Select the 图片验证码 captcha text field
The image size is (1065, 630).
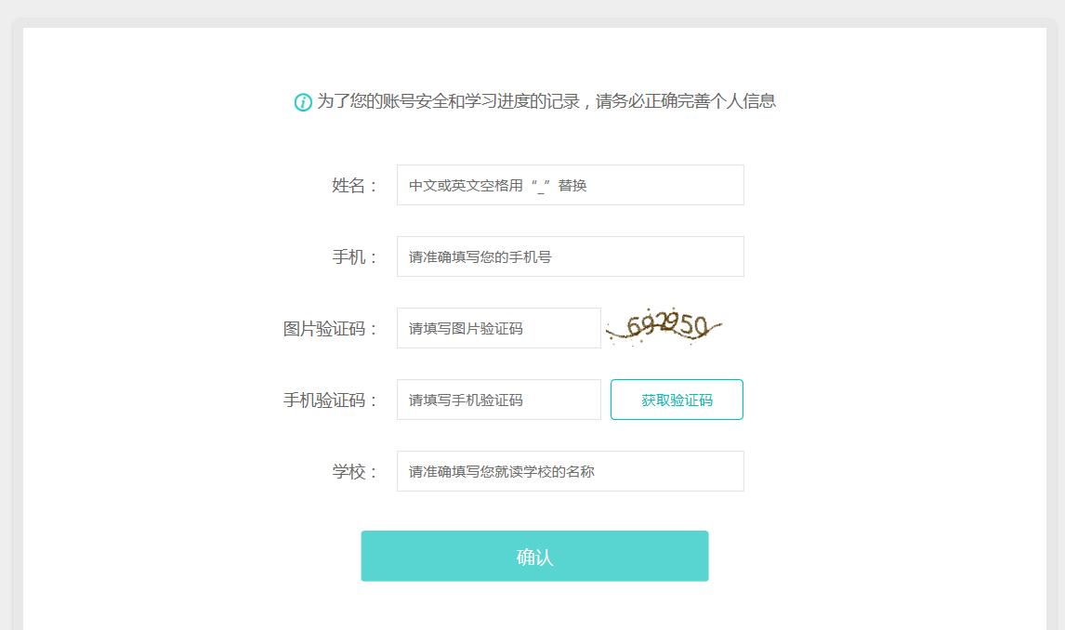point(498,328)
